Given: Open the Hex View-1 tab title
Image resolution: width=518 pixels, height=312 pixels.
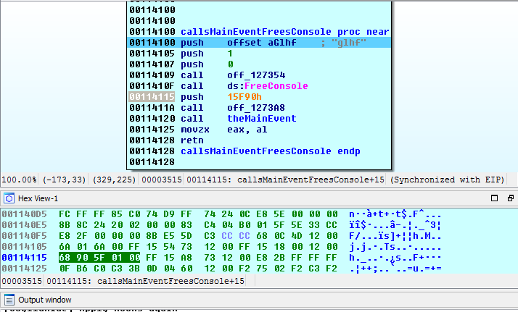Looking at the screenshot, I should [x=38, y=198].
